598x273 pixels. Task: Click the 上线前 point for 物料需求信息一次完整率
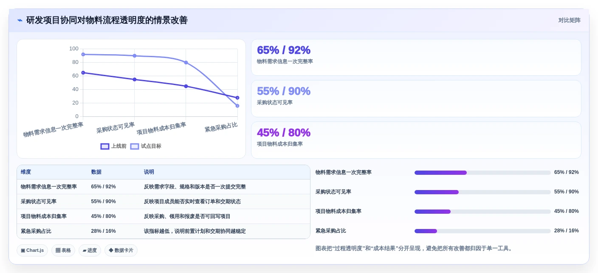(x=83, y=73)
